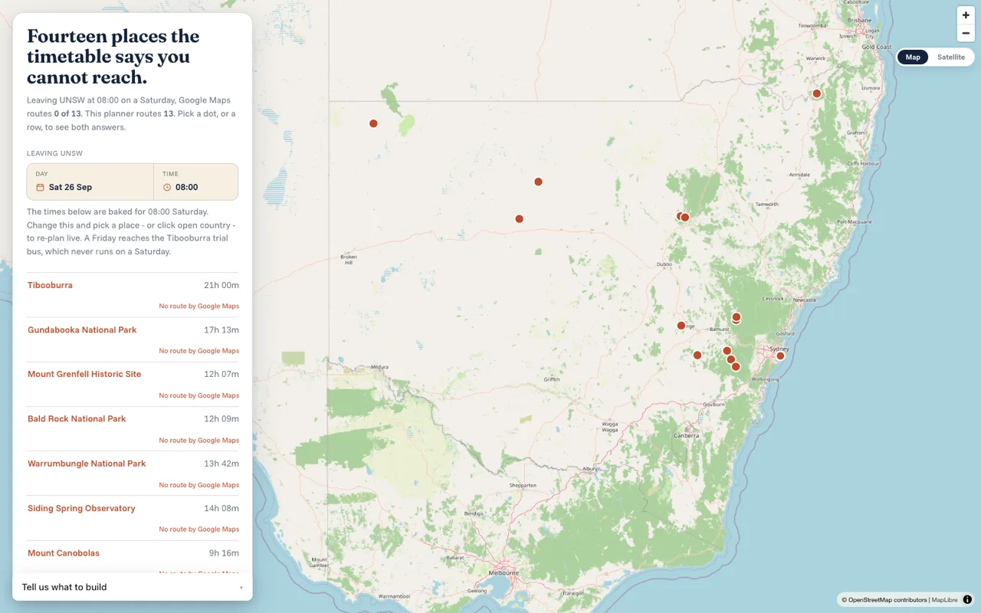Screen dimensions: 981x613
Task: Open the OpenStreetMap contributors link
Action: tap(887, 600)
